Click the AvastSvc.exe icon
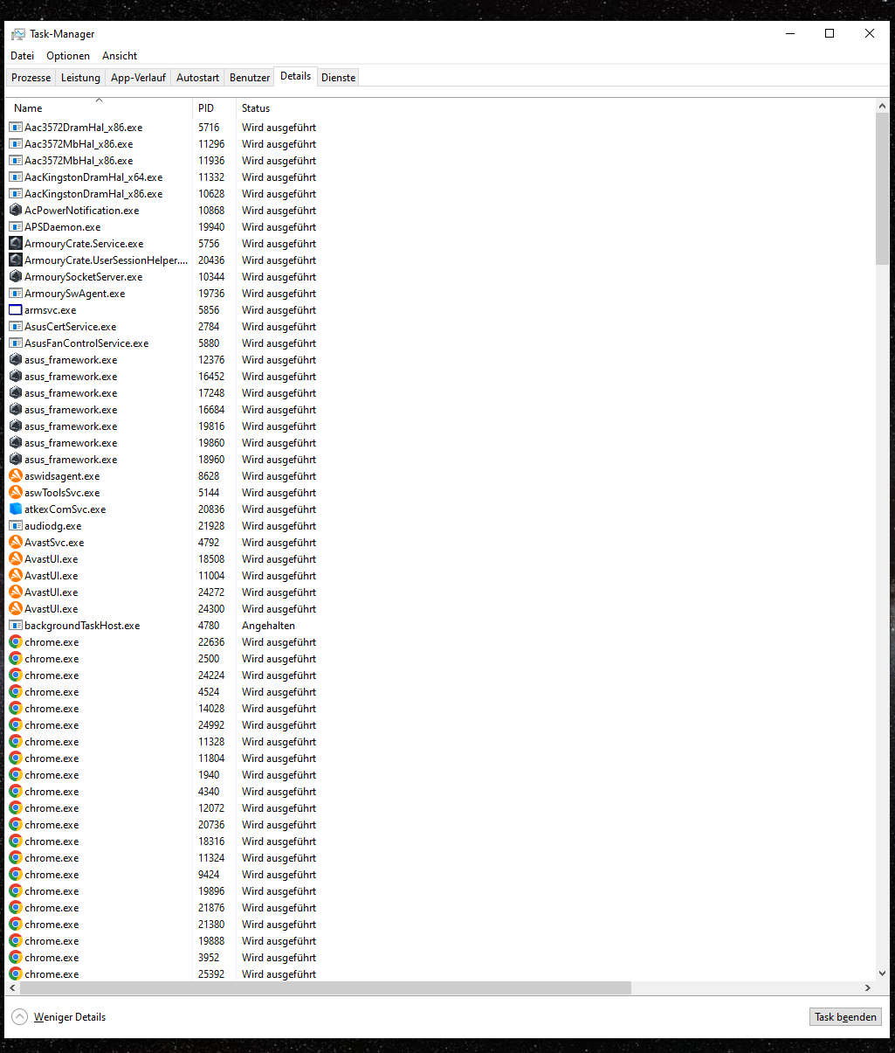The height and width of the screenshot is (1053, 895). [x=16, y=543]
